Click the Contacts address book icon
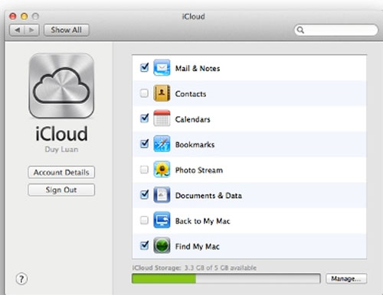The width and height of the screenshot is (383, 295). (162, 93)
